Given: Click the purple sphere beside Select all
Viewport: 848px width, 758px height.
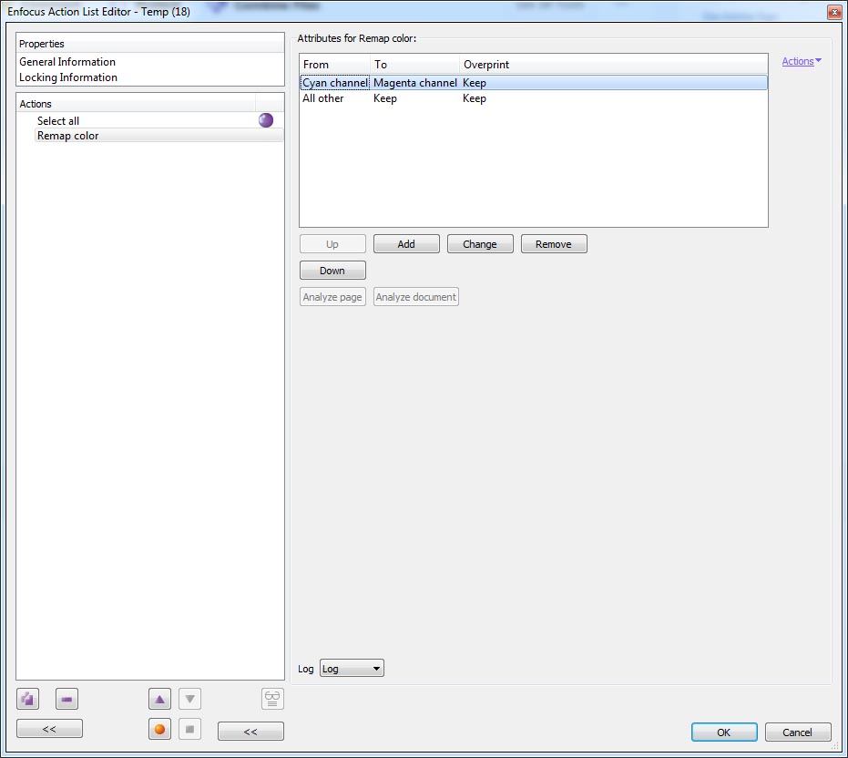Looking at the screenshot, I should tap(266, 120).
